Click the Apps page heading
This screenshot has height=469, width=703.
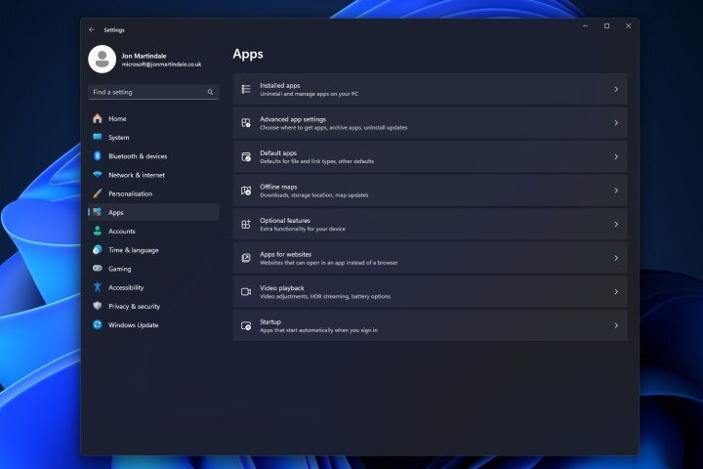pyautogui.click(x=248, y=54)
